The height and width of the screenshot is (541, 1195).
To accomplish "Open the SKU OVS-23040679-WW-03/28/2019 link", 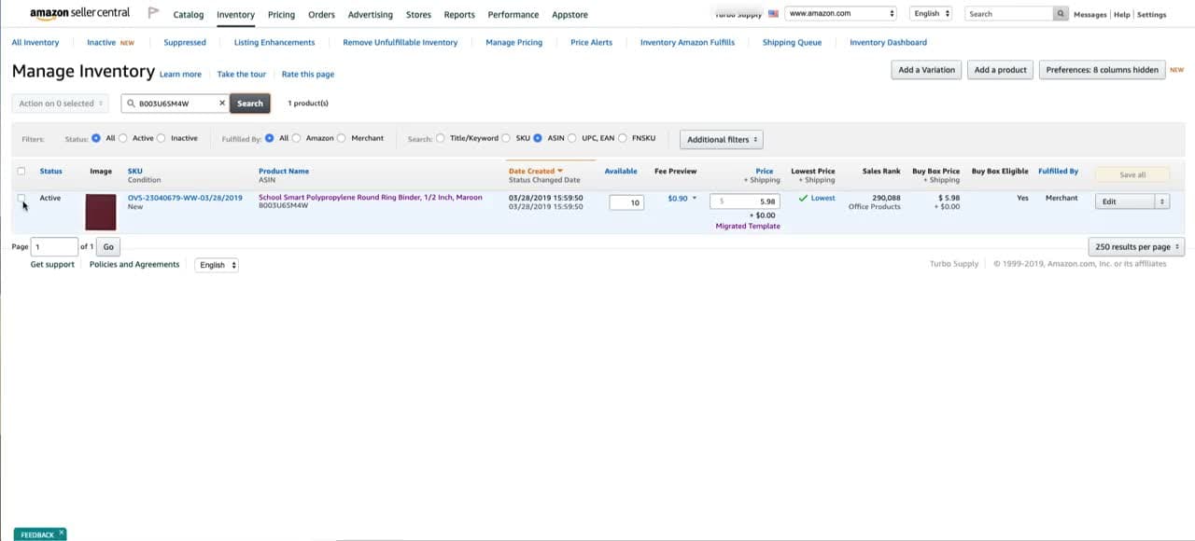I will tap(185, 198).
